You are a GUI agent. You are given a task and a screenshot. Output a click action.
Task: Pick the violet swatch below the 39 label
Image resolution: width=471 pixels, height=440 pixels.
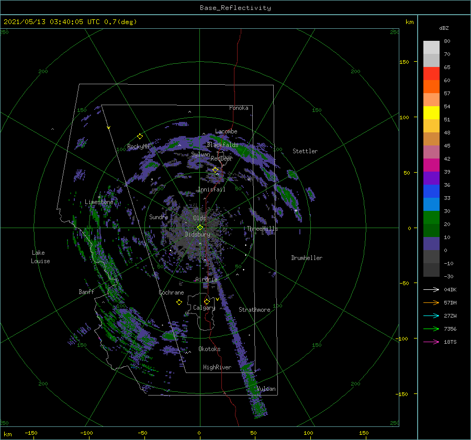point(431,178)
